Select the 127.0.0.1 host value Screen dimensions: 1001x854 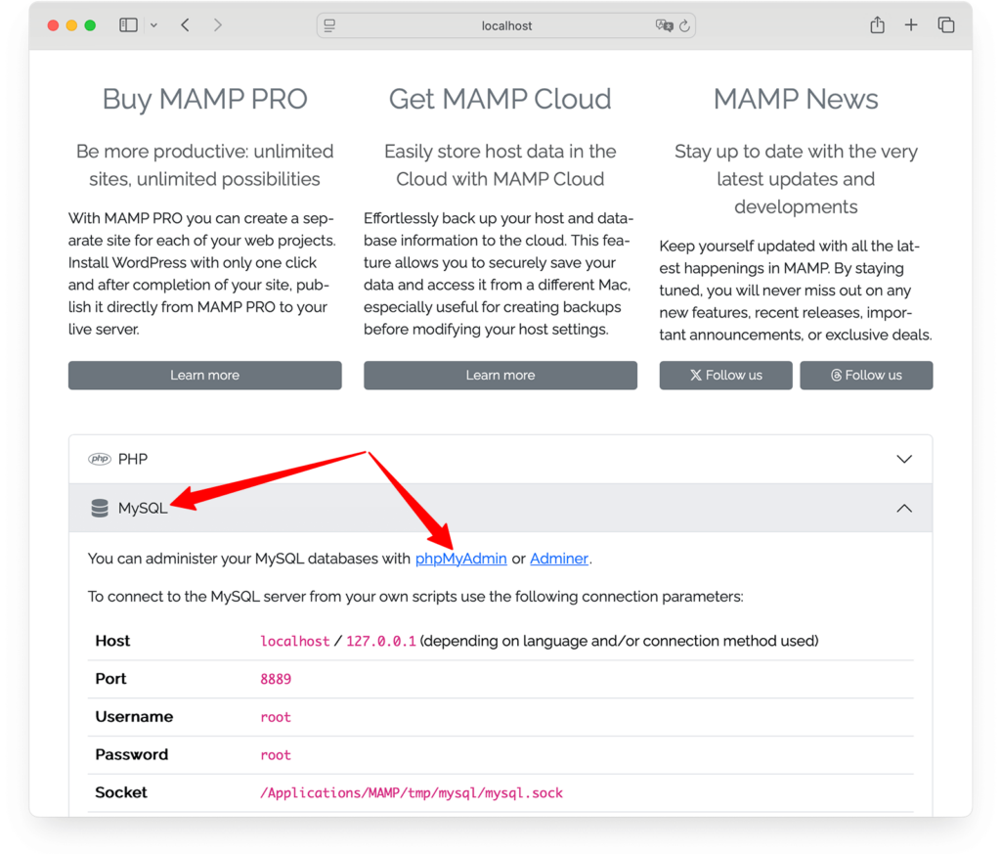coord(381,642)
